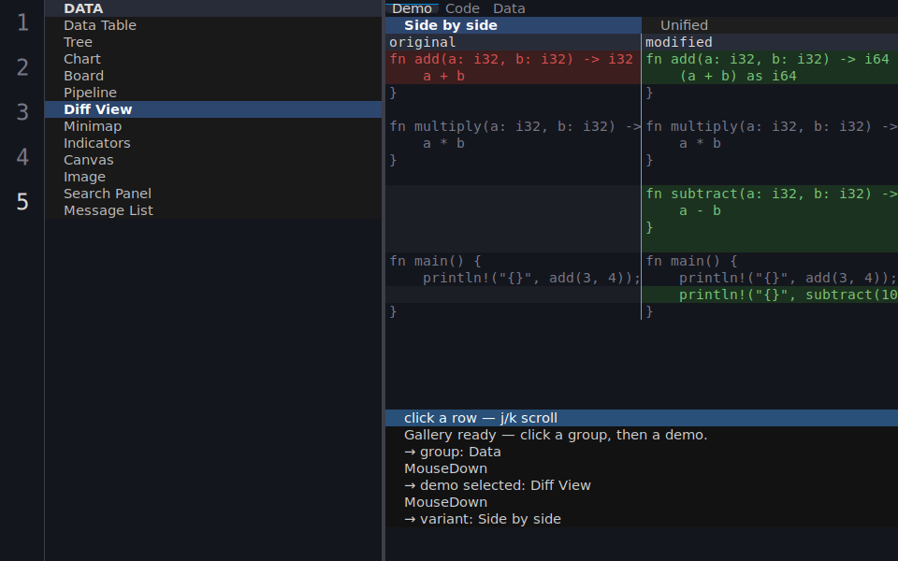
Task: Select group number 2 in the left rail
Action: 22,67
